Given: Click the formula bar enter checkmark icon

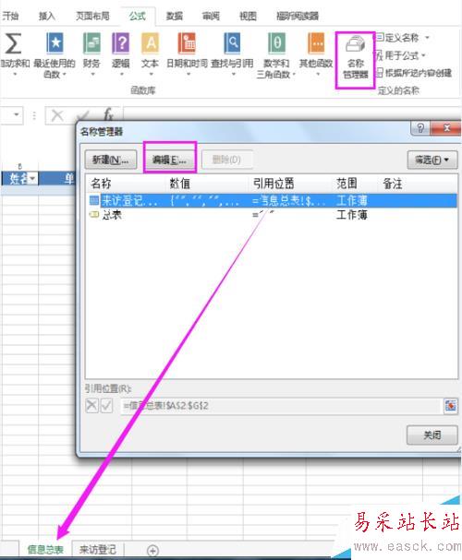Looking at the screenshot, I should pos(83,115).
